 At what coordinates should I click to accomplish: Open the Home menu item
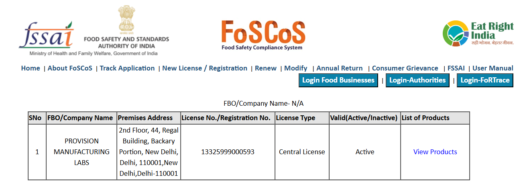(x=31, y=68)
